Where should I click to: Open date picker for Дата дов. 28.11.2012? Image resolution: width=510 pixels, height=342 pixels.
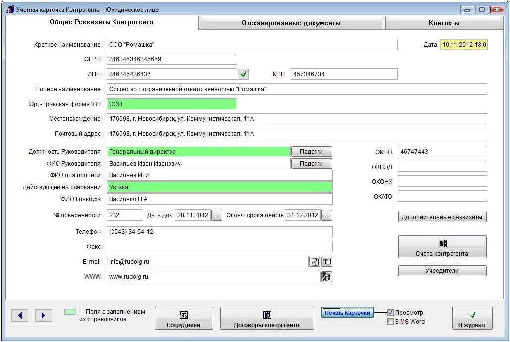pos(216,215)
